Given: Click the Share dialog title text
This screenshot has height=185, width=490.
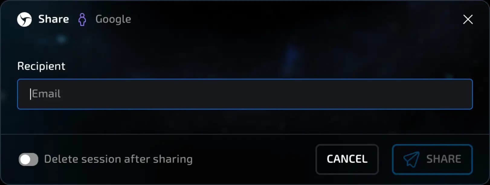Looking at the screenshot, I should pyautogui.click(x=53, y=19).
